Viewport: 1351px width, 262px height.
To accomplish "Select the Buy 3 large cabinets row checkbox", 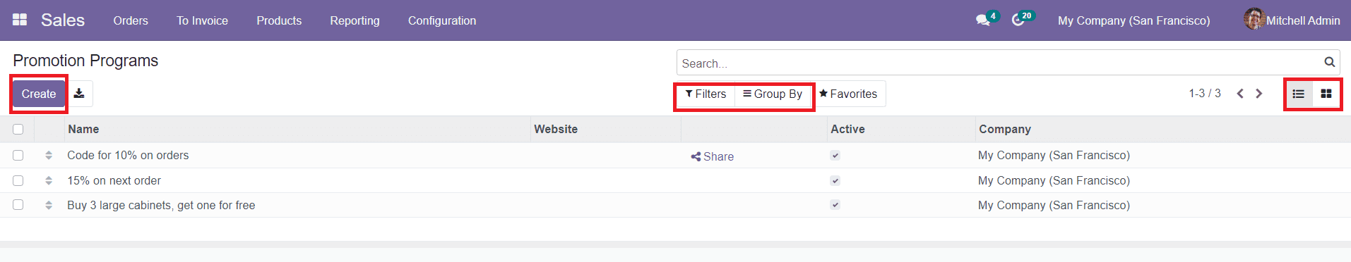I will pyautogui.click(x=18, y=205).
